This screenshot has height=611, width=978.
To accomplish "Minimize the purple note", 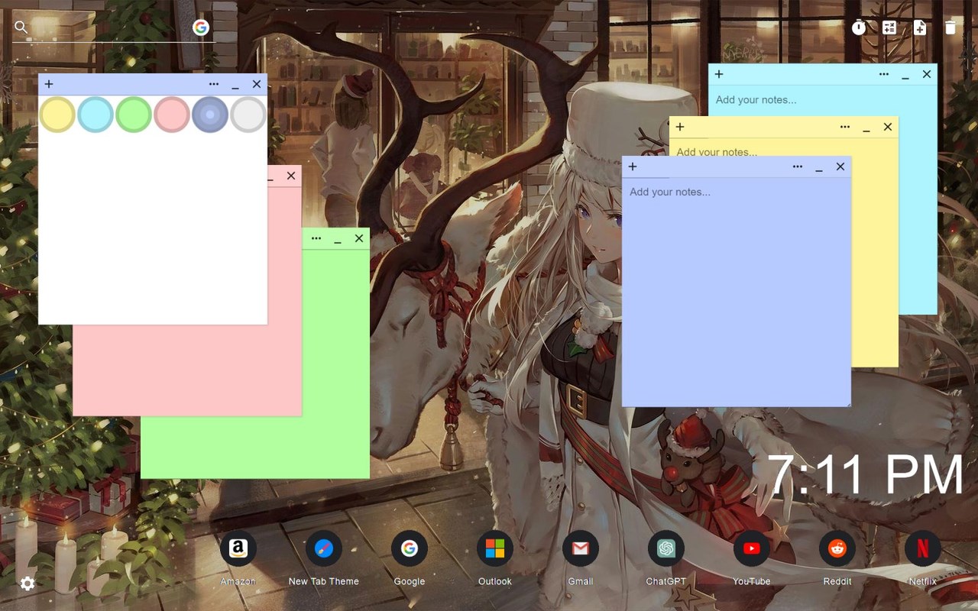I will [819, 167].
